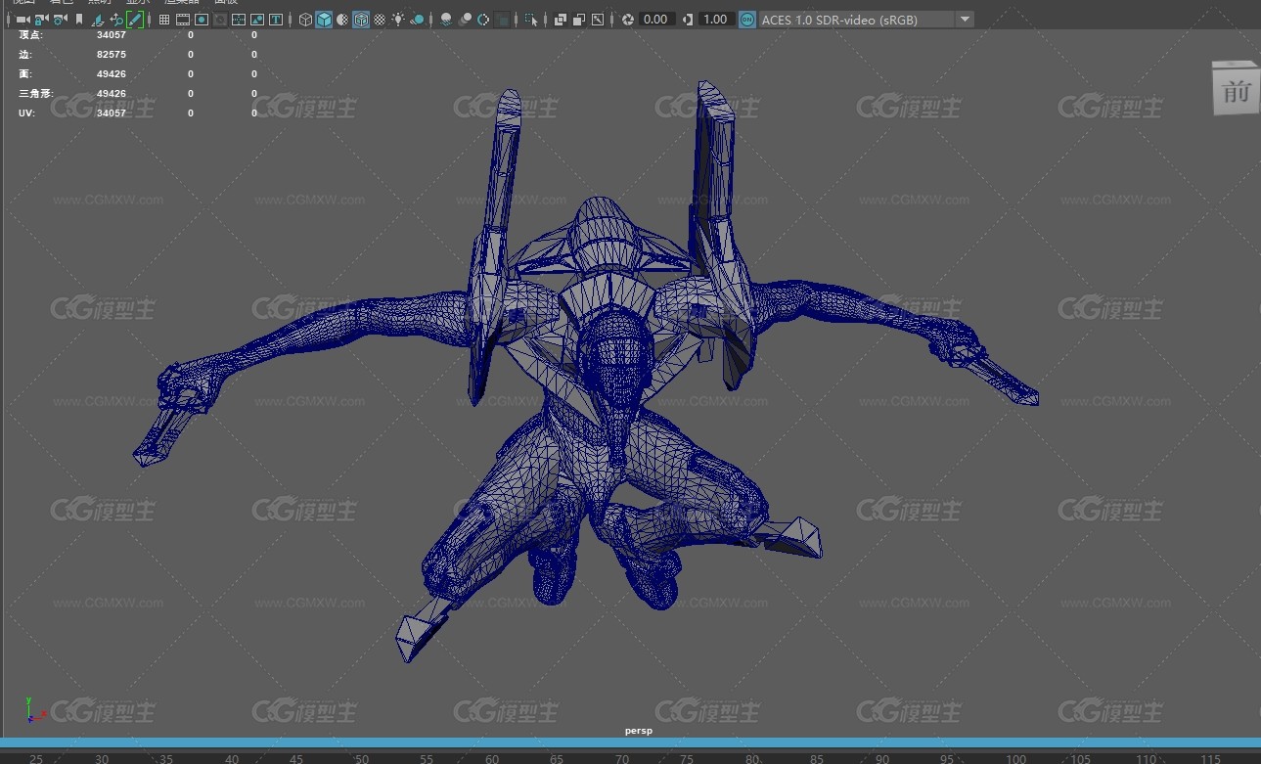Click the UV count 34057

(x=111, y=113)
